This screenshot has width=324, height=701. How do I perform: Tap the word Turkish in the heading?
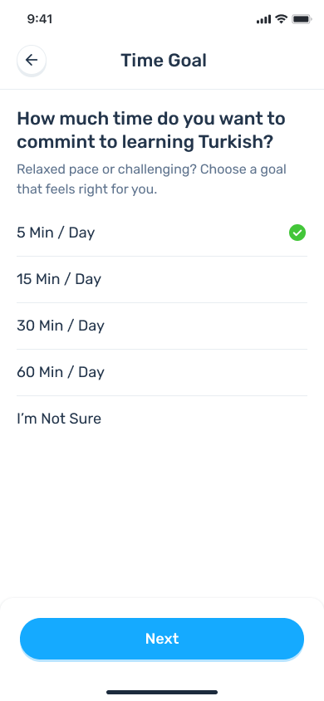(235, 142)
